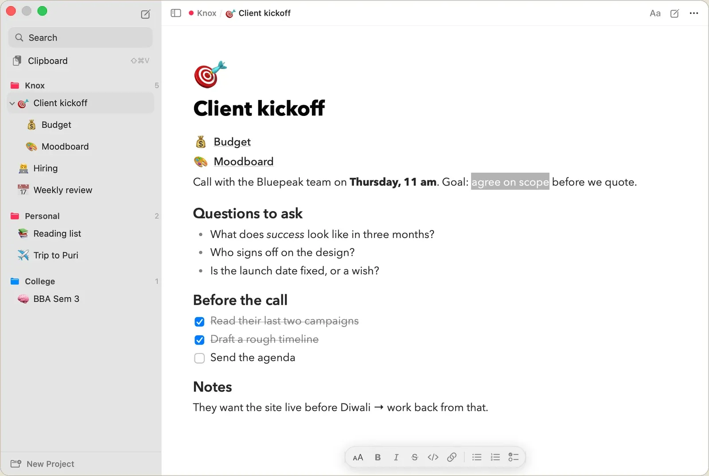Click the 'Questions to ask' heading
Image resolution: width=709 pixels, height=476 pixels.
point(248,214)
